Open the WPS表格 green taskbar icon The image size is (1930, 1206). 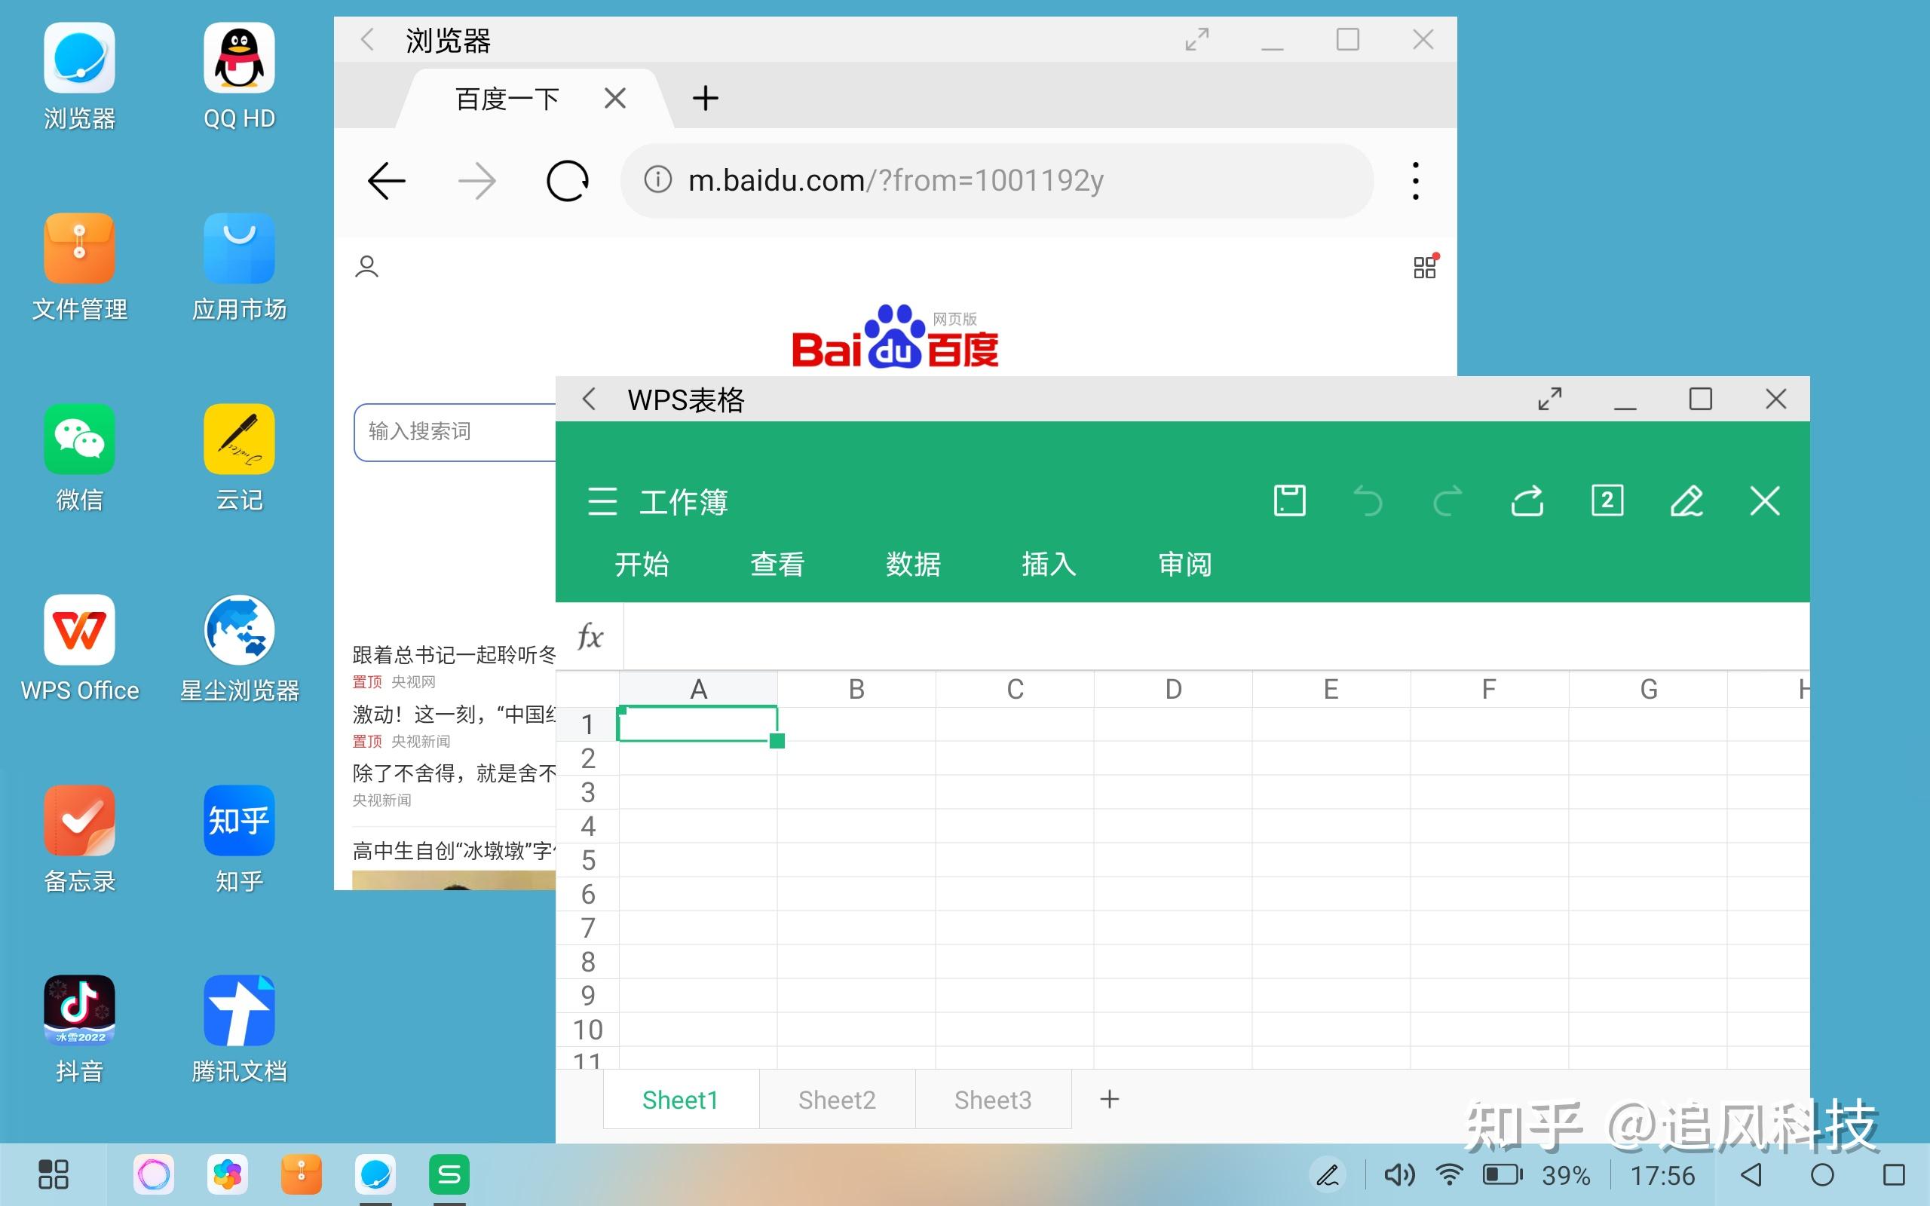tap(449, 1174)
